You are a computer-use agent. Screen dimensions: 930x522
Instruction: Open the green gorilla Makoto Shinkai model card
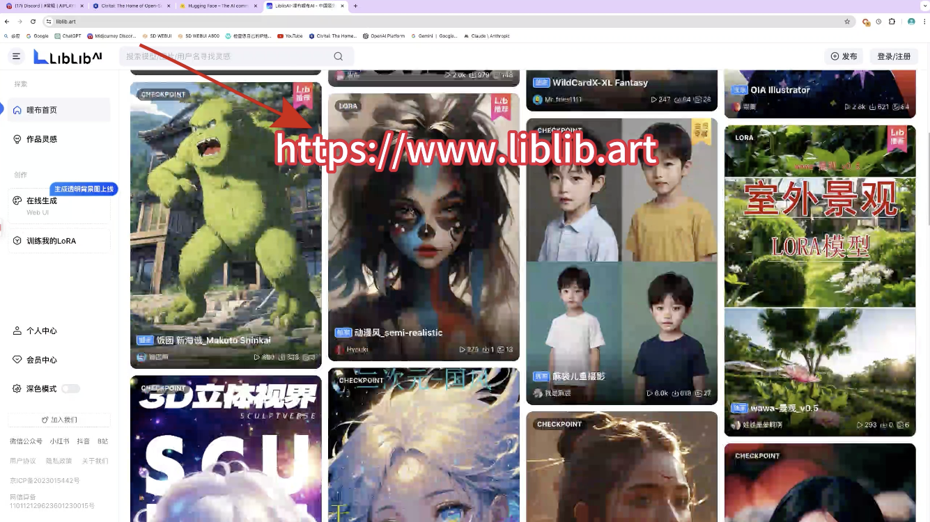(x=226, y=225)
